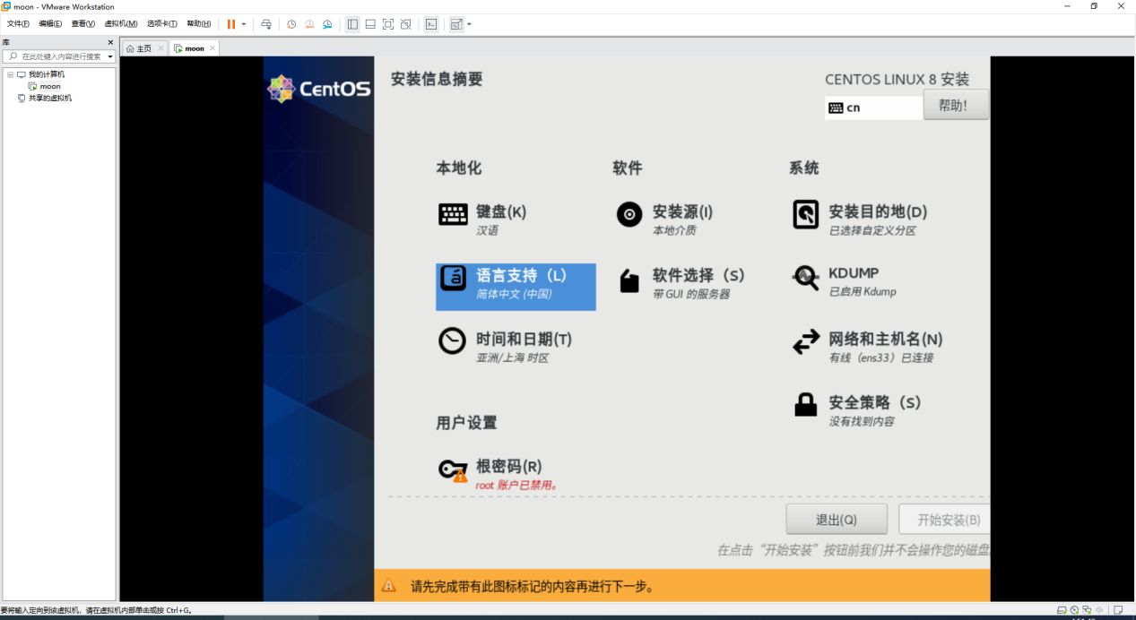Viewport: 1136px width, 620px height.
Task: Click the KDUMP magnifier icon
Action: pyautogui.click(x=806, y=278)
